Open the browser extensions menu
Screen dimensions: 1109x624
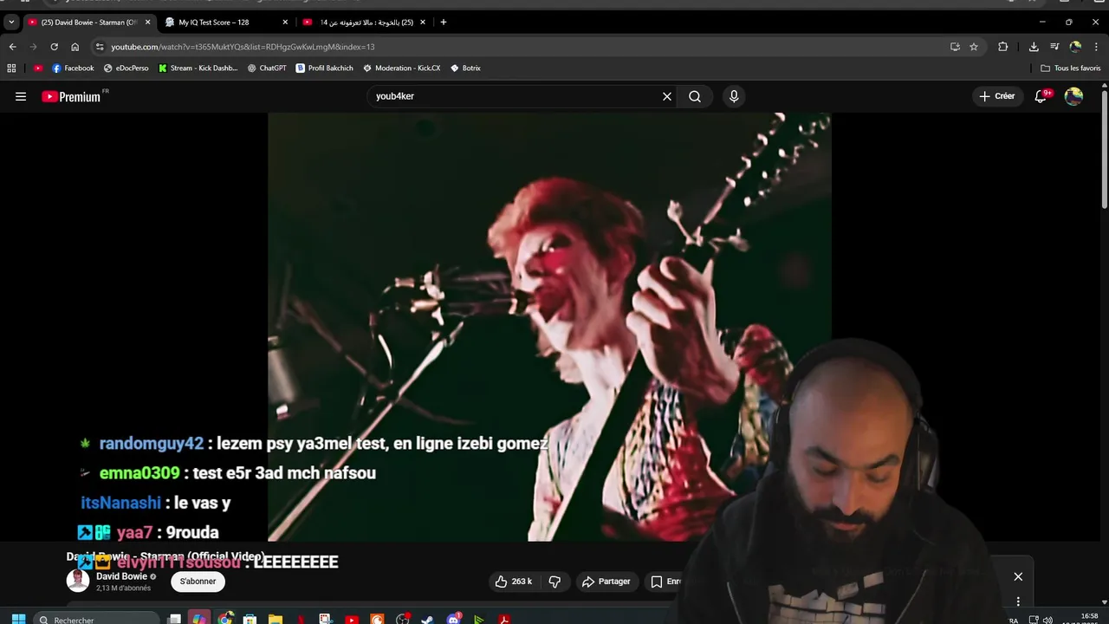(x=1003, y=47)
